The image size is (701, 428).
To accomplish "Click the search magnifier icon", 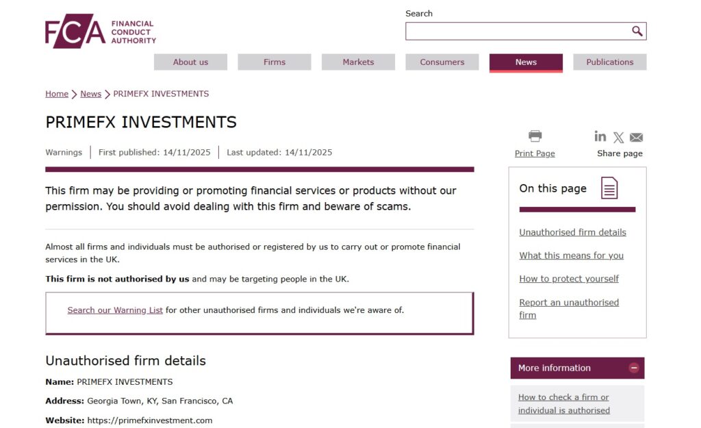I will coord(637,31).
